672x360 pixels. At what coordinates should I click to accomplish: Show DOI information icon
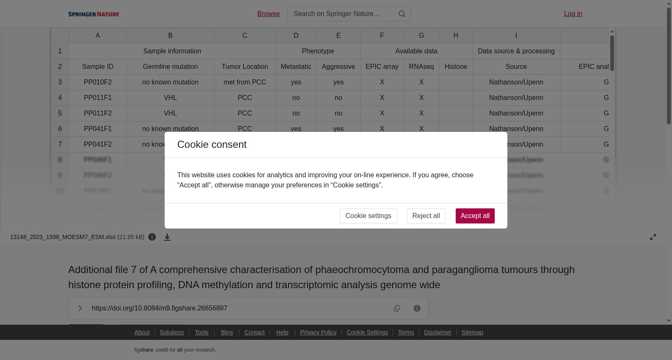(x=417, y=308)
